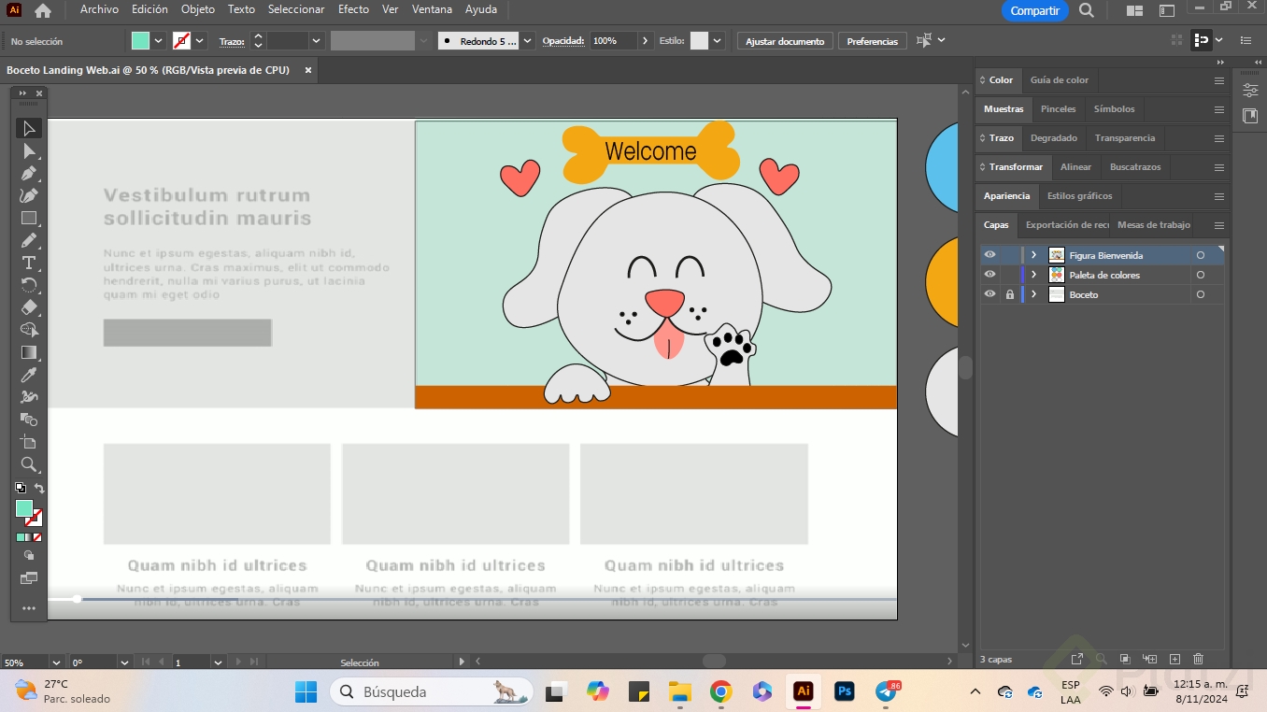This screenshot has width=1267, height=712.
Task: Open the zoom level dropdown at 50%
Action: click(56, 662)
